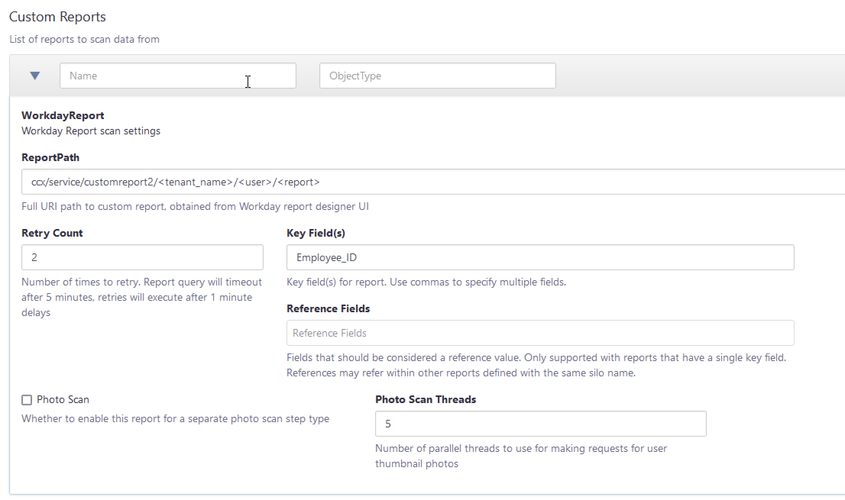The image size is (845, 500).
Task: Click the 'Whether to enable this report' help text
Action: pyautogui.click(x=175, y=419)
